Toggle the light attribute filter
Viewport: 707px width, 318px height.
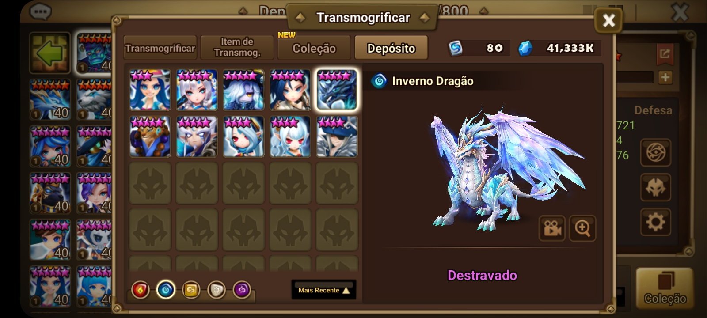(x=217, y=290)
